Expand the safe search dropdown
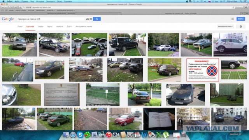 click(x=225, y=26)
